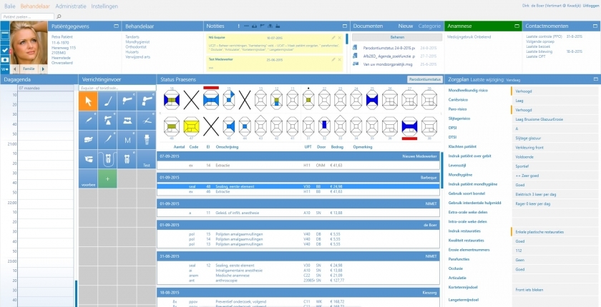Screen dimensions: 601x307
Task: Click pencil edit icon on NG Exquise note
Action: click(x=333, y=37)
